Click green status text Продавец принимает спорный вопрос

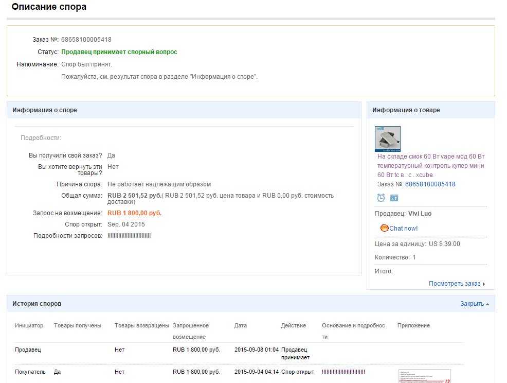click(x=119, y=52)
